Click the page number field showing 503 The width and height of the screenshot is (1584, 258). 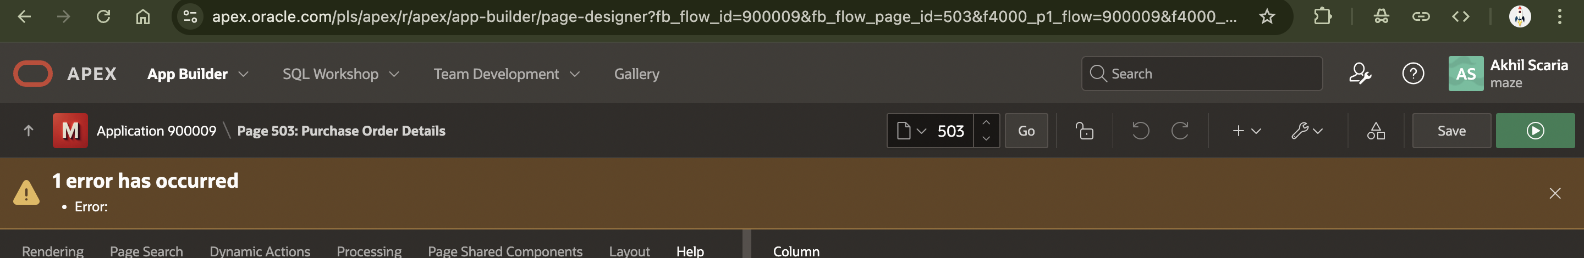click(950, 131)
